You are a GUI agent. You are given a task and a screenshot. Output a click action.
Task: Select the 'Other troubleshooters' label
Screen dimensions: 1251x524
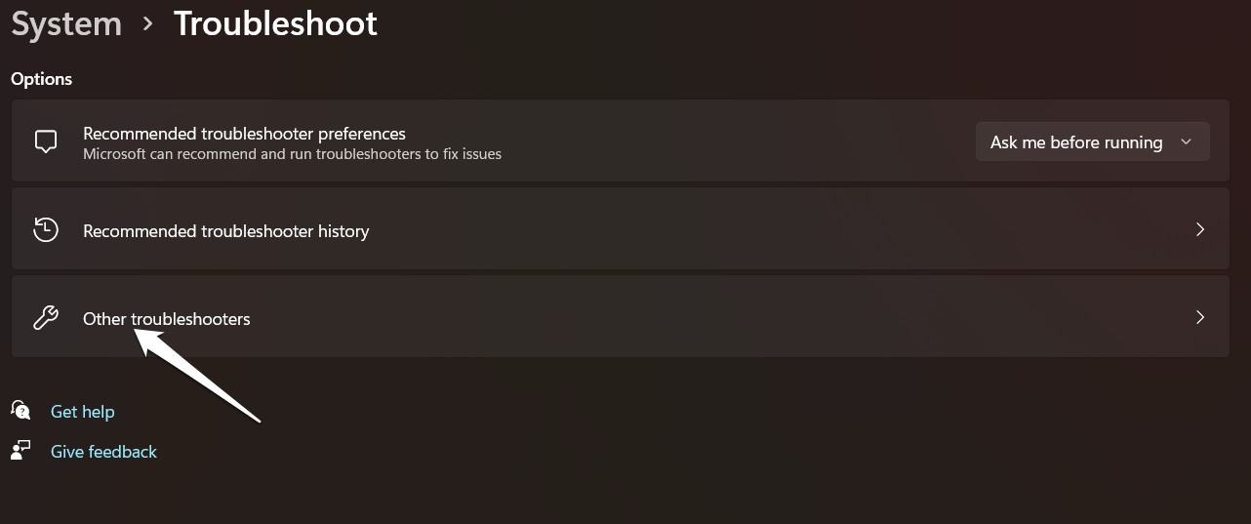tap(167, 319)
